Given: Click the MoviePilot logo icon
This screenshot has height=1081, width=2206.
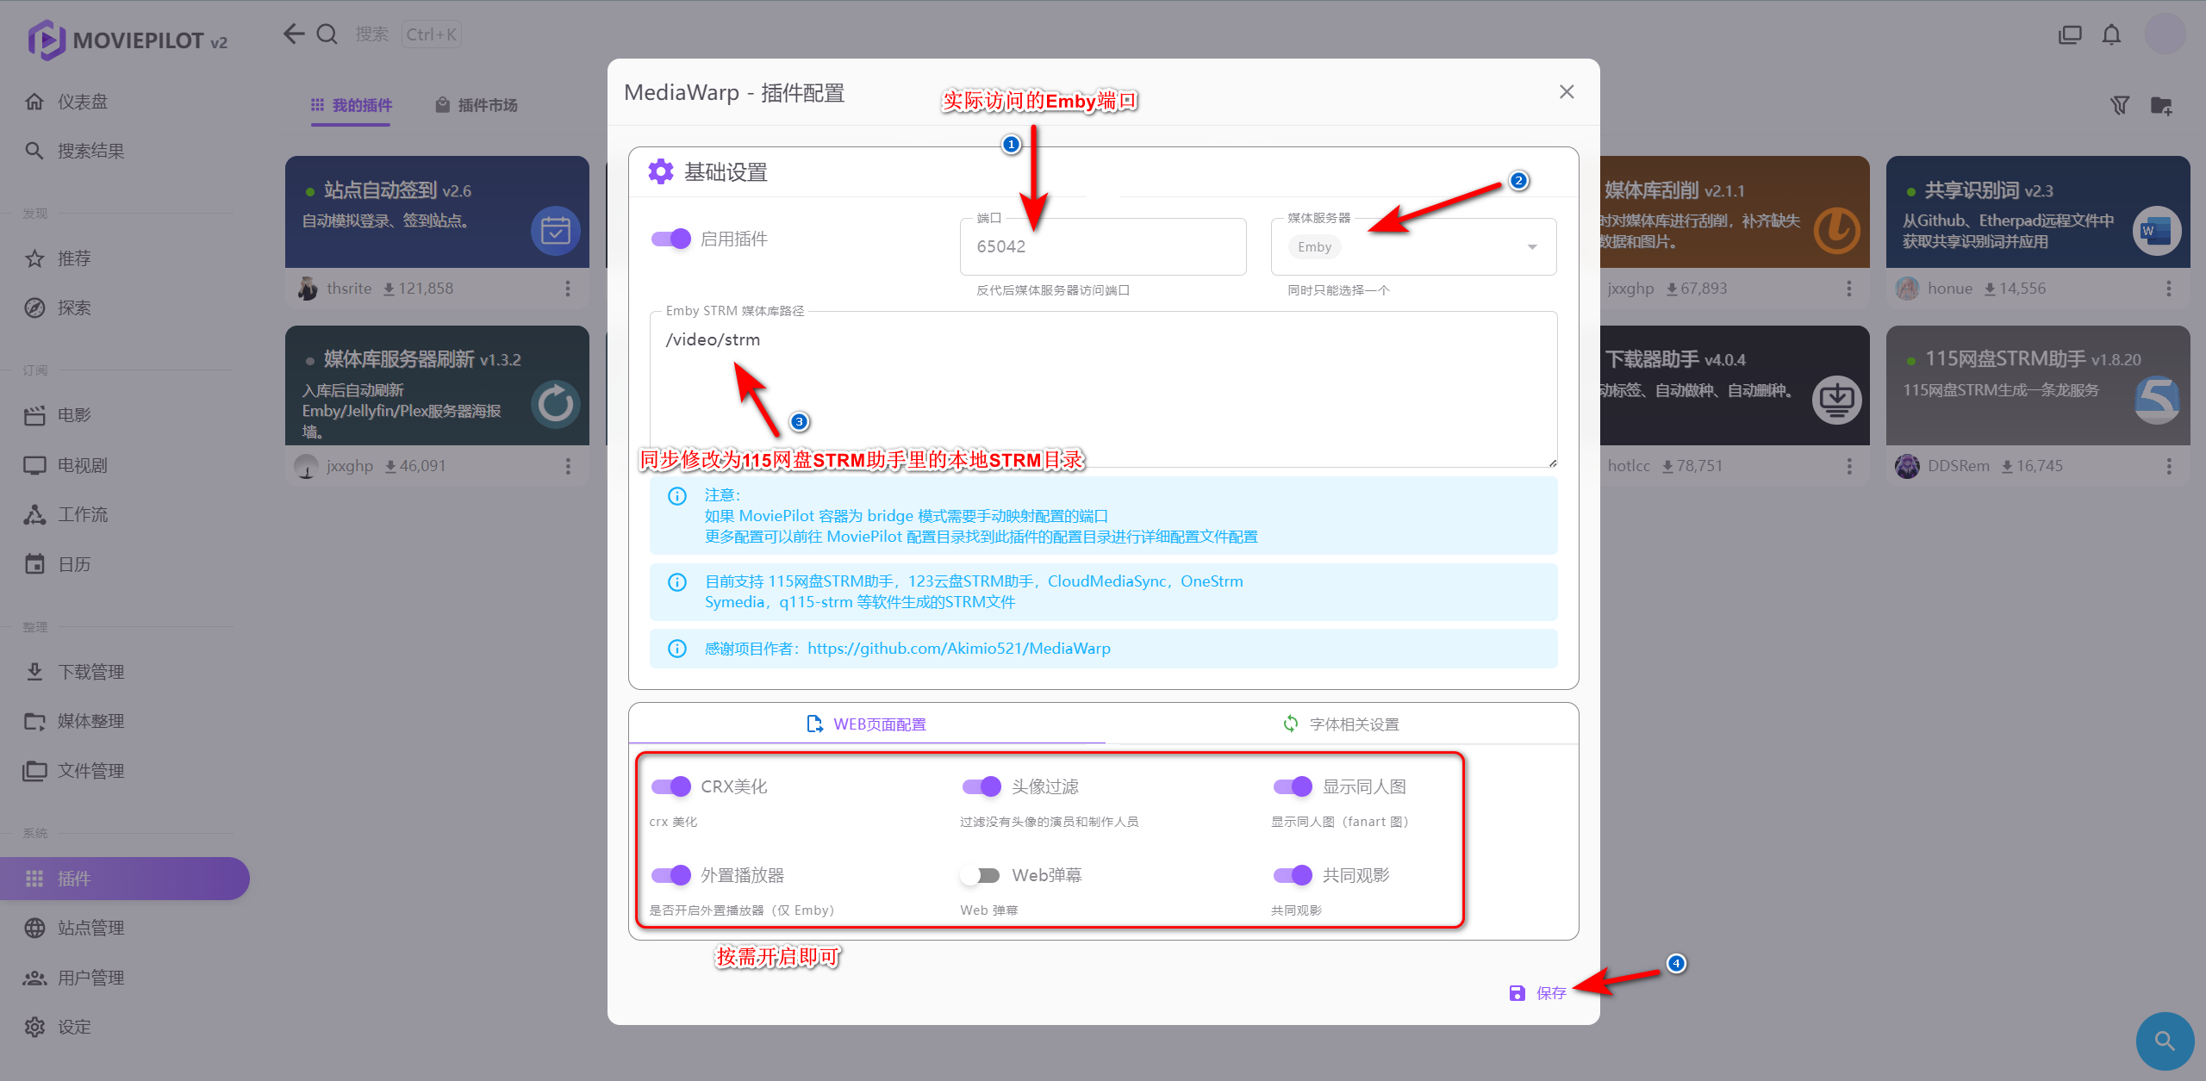Looking at the screenshot, I should click(x=46, y=40).
